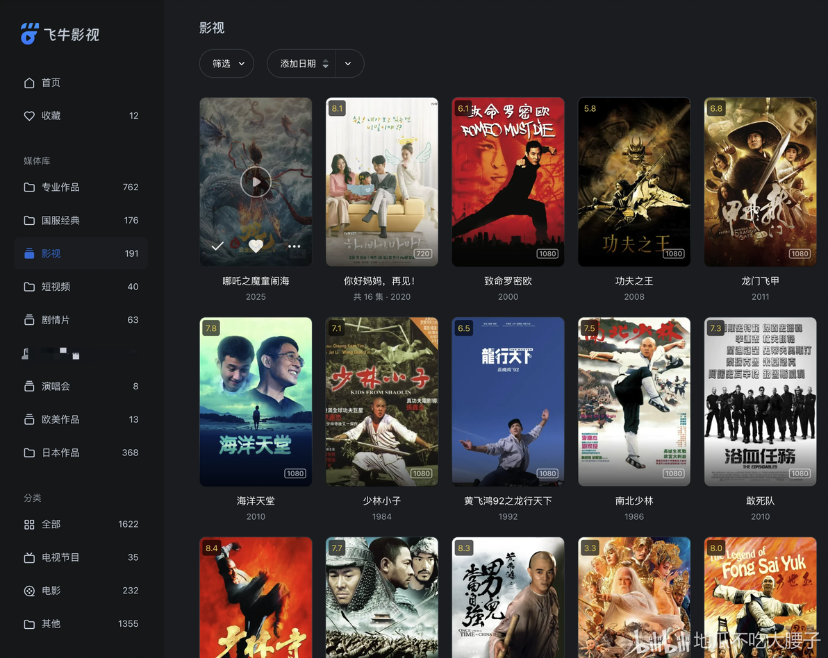Open 剧情片 library icon
828x658 pixels.
tap(29, 320)
